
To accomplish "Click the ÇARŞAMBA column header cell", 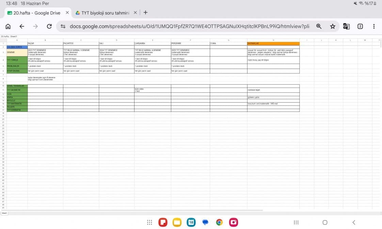I will pyautogui.click(x=153, y=43).
